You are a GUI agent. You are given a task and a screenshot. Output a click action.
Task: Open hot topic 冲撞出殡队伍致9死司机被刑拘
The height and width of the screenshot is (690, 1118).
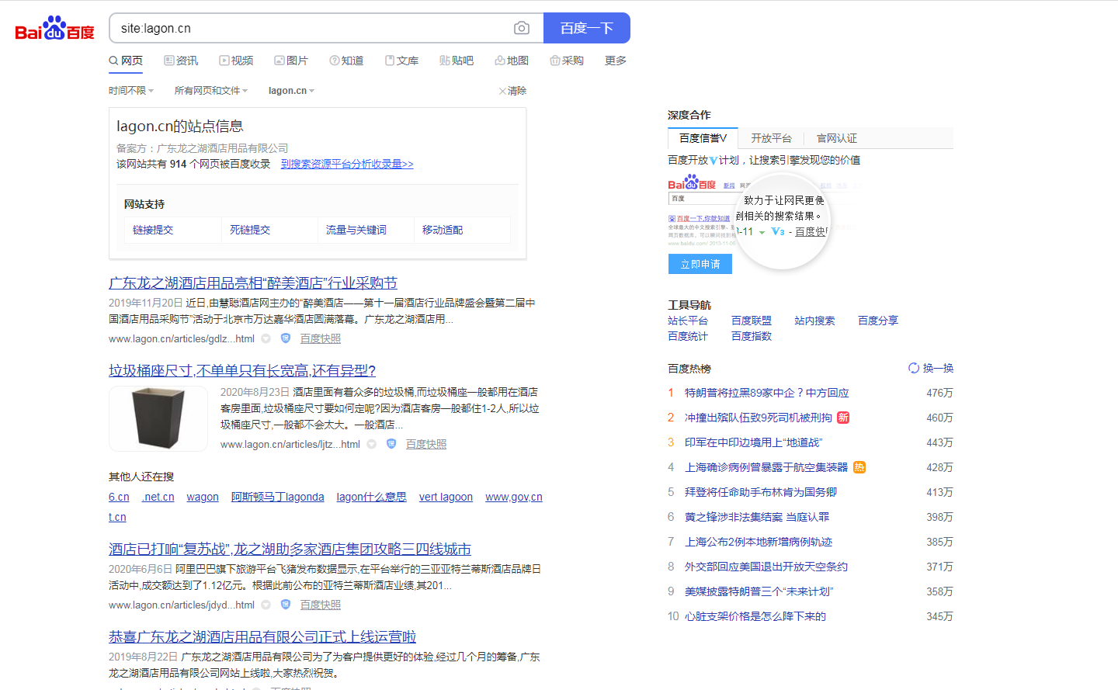[759, 418]
